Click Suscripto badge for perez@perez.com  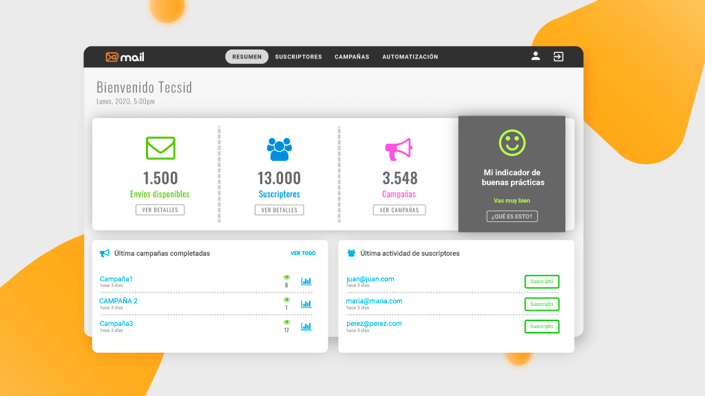542,327
